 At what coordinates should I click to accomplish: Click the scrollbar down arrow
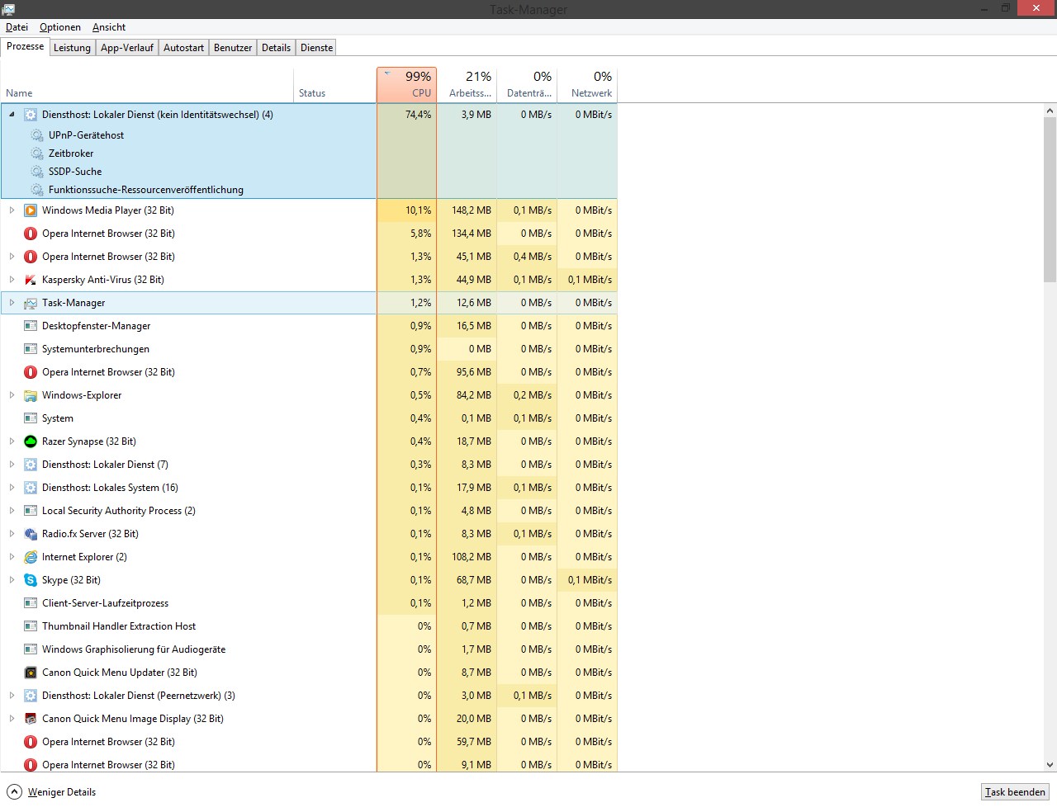[1050, 765]
